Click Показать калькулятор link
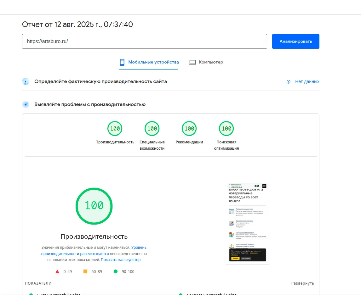The height and width of the screenshot is (295, 361). coord(121,259)
